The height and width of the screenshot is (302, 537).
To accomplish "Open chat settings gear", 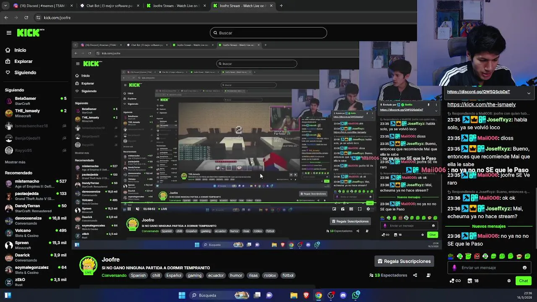I will 509,281.
